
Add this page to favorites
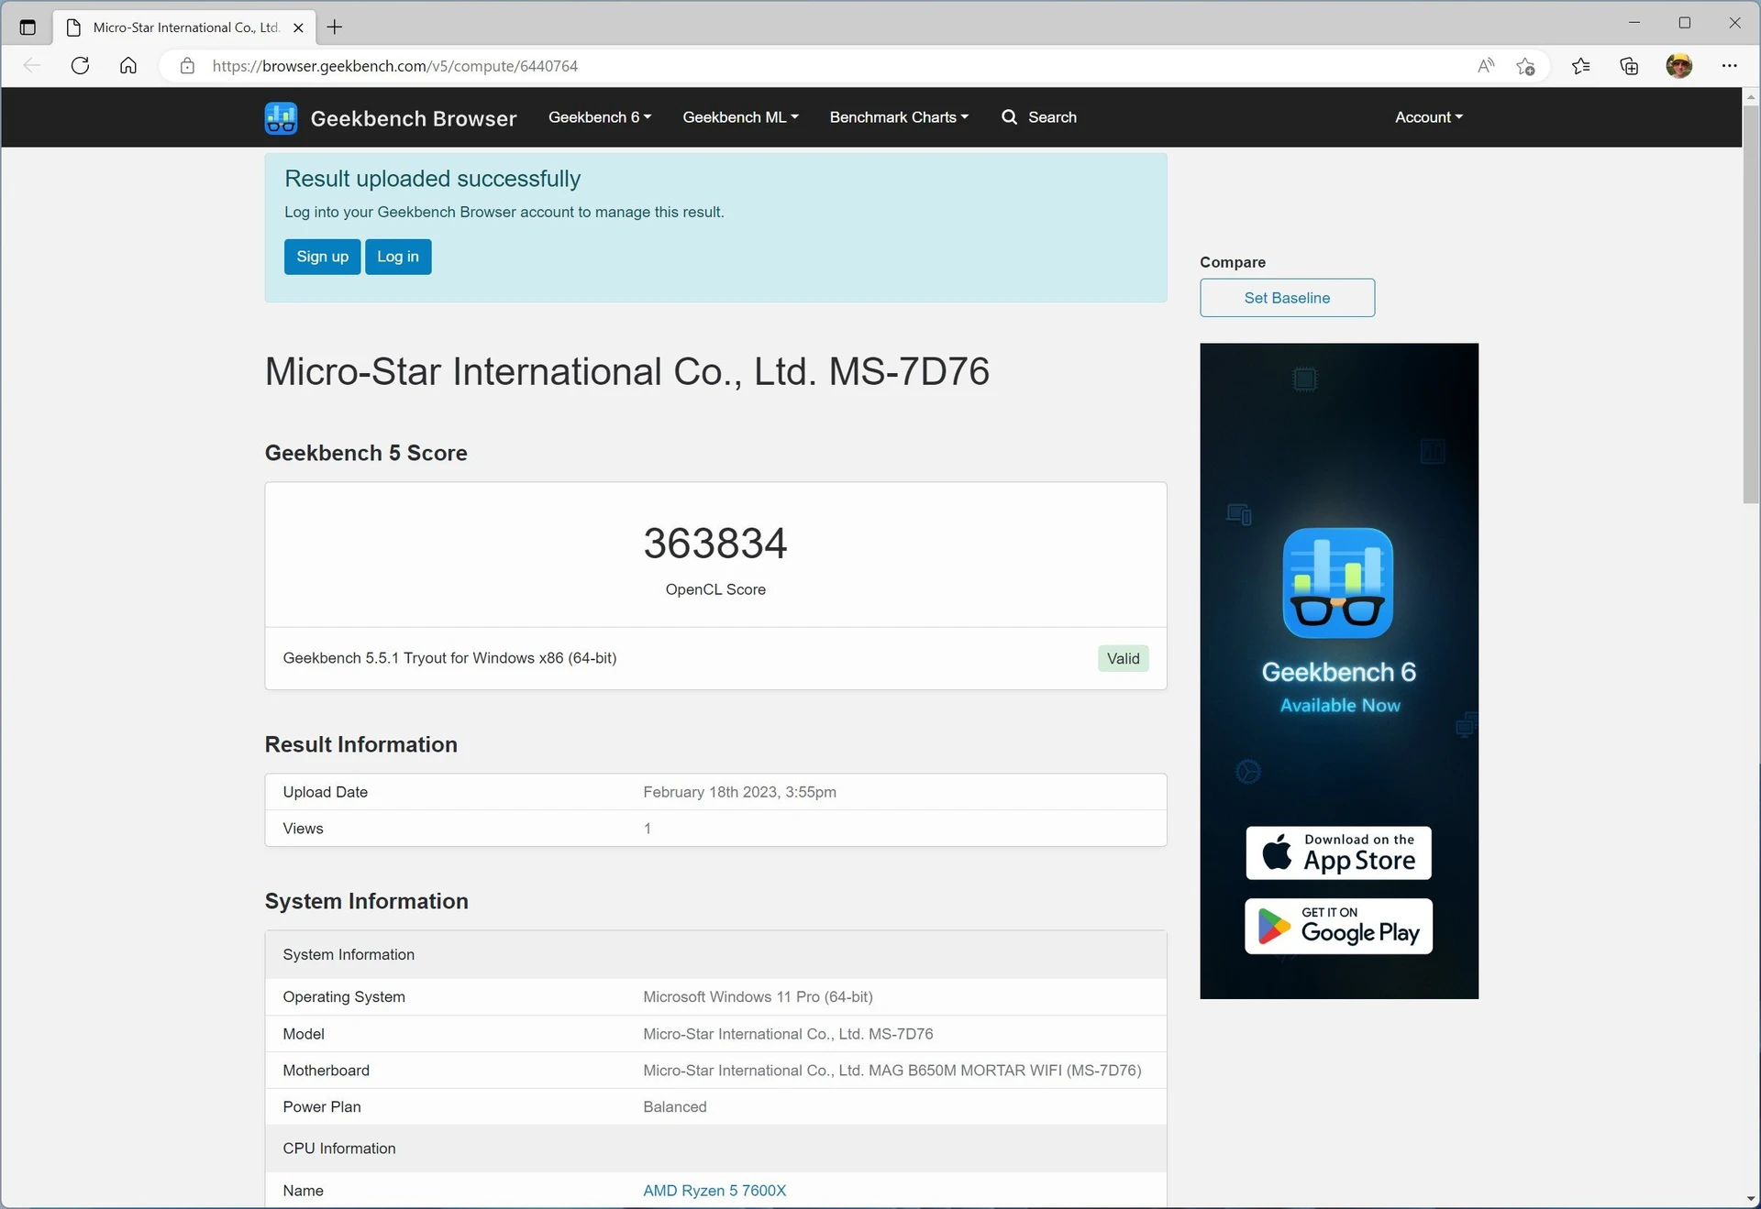click(x=1525, y=66)
